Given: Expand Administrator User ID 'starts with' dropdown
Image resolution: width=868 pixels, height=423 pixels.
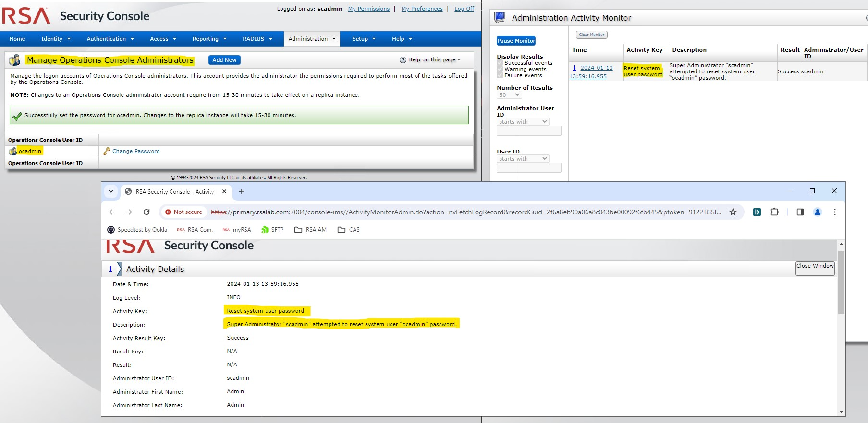Looking at the screenshot, I should point(523,122).
